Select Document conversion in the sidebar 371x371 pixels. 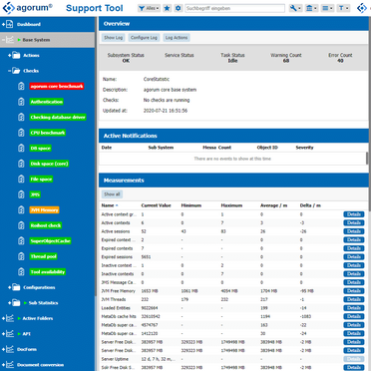[40, 365]
